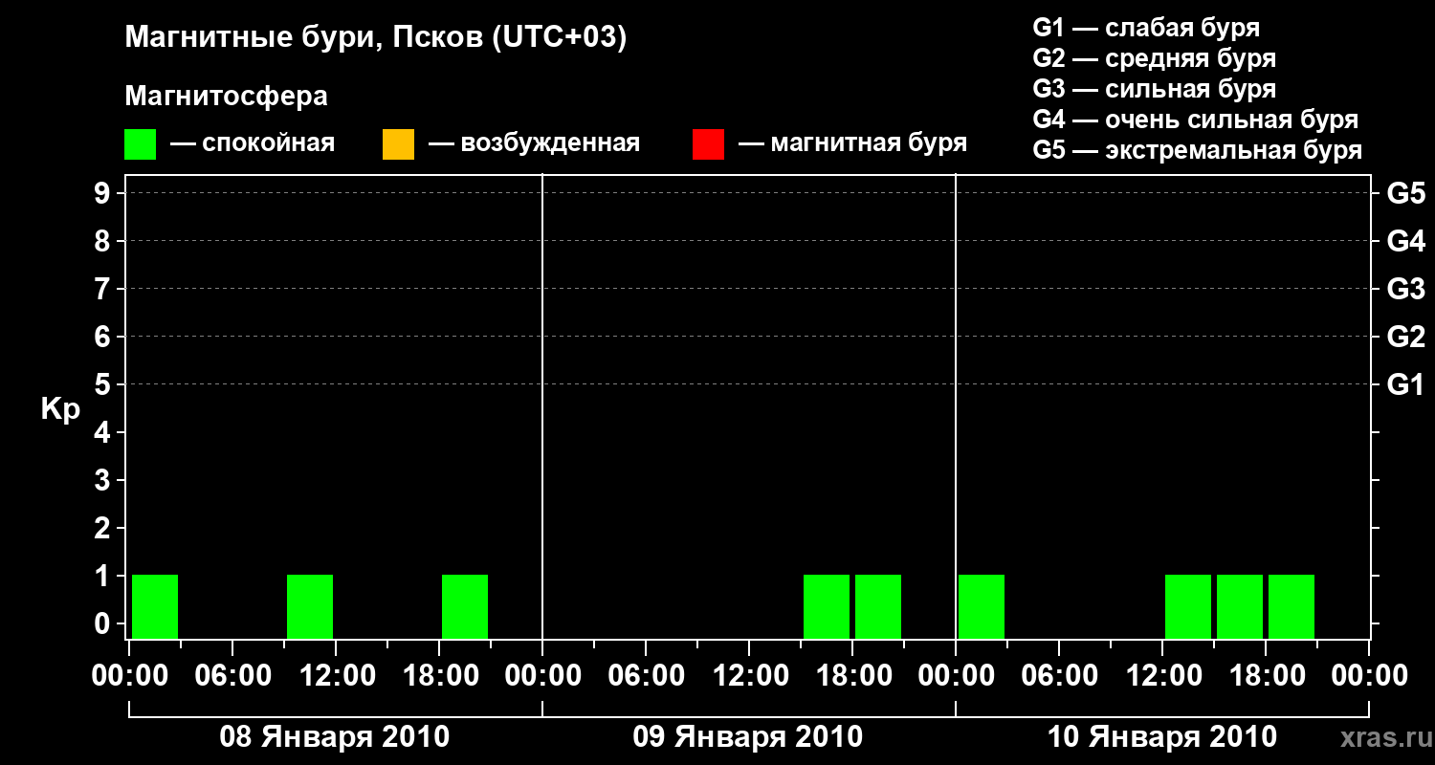Click the 00:00 label between 09 and 10 Января
This screenshot has height=765, width=1435.
[956, 676]
